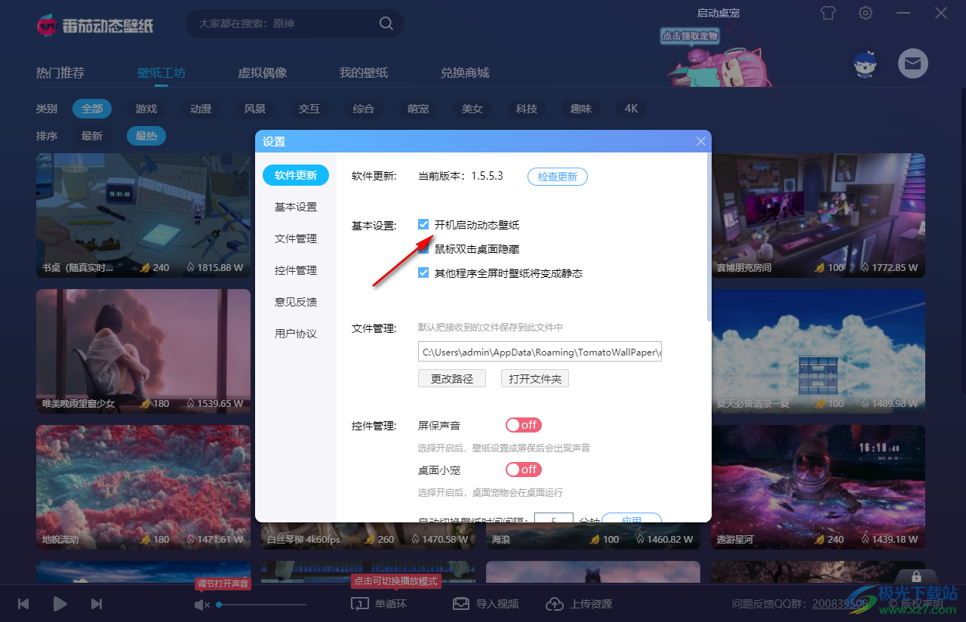Open the 我的壁纸 tab
This screenshot has width=966, height=622.
click(364, 73)
